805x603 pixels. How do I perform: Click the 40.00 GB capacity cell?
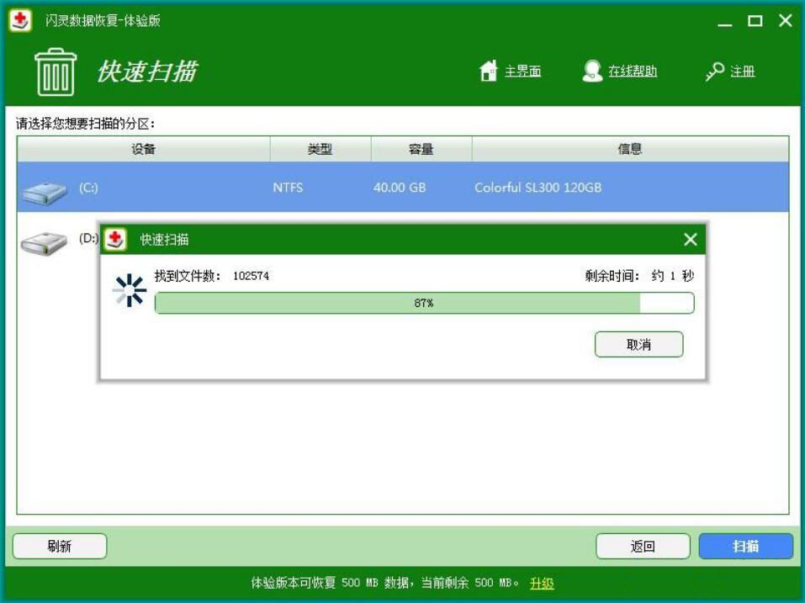tap(400, 188)
